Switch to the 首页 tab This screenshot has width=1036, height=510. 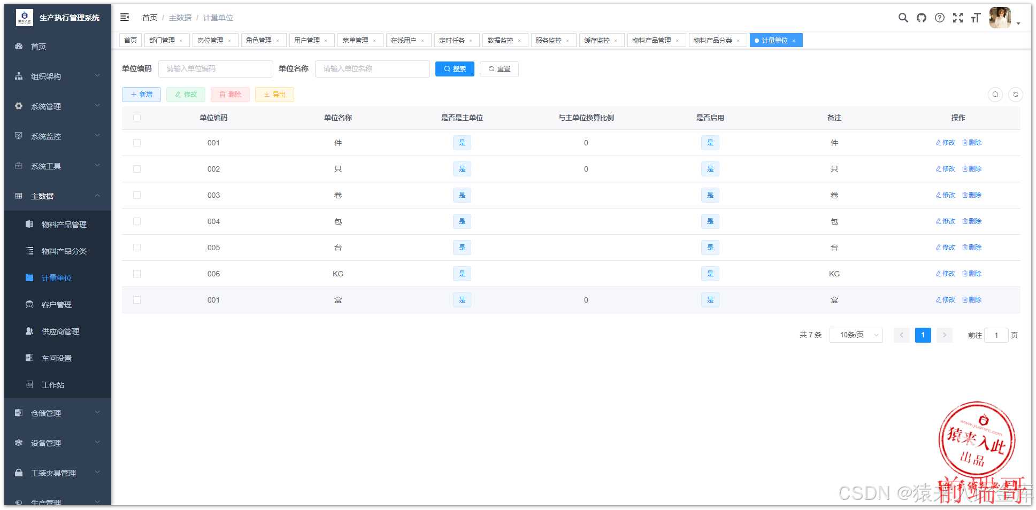[131, 41]
